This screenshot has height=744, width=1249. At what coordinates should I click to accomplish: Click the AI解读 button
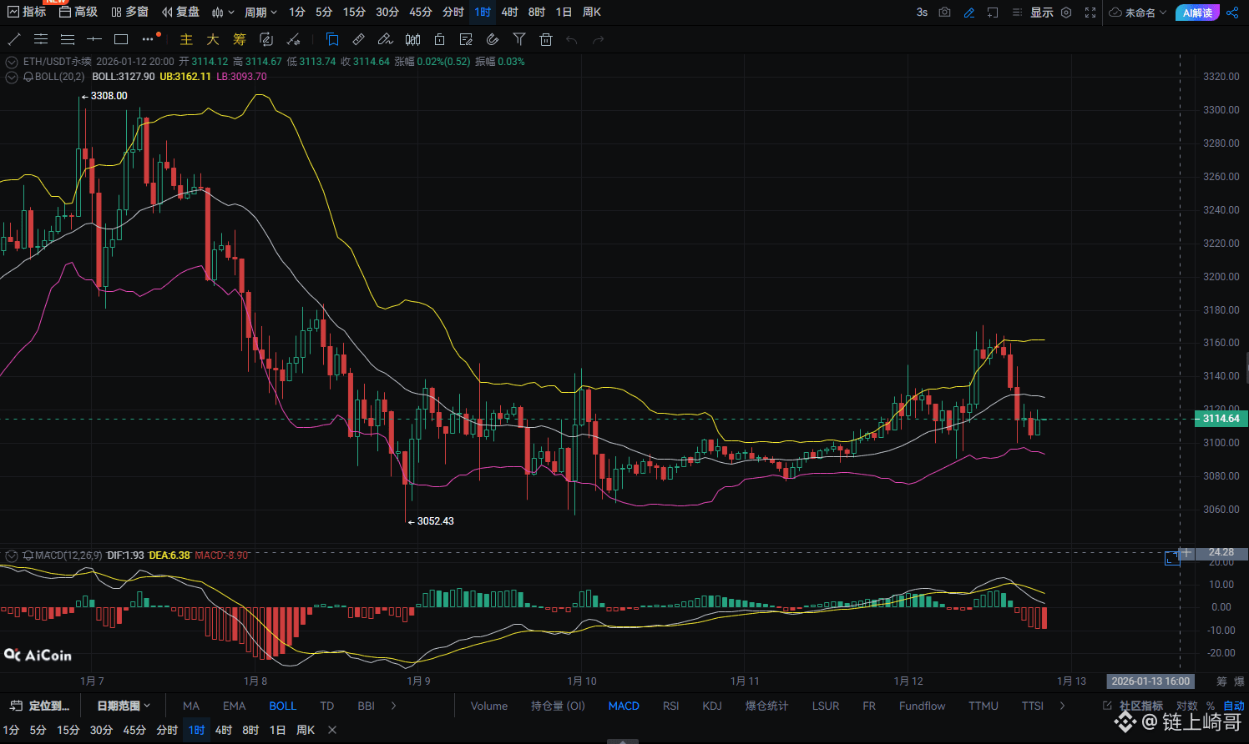tap(1196, 12)
